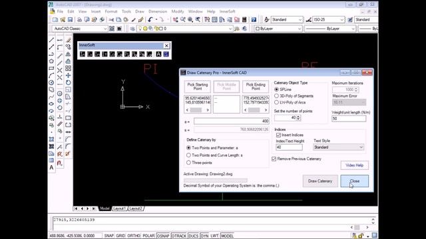Click the Draw Catenary button
The width and height of the screenshot is (426, 239).
320,181
